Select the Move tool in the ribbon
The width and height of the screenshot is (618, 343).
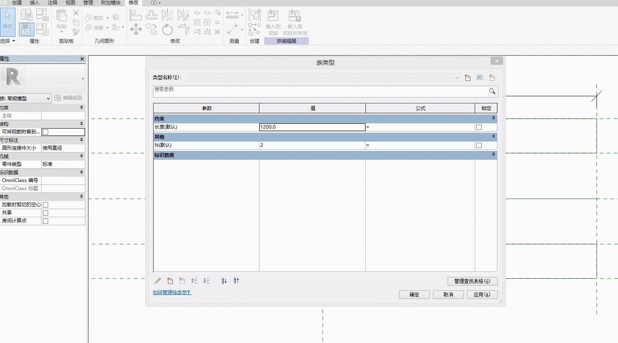click(136, 29)
